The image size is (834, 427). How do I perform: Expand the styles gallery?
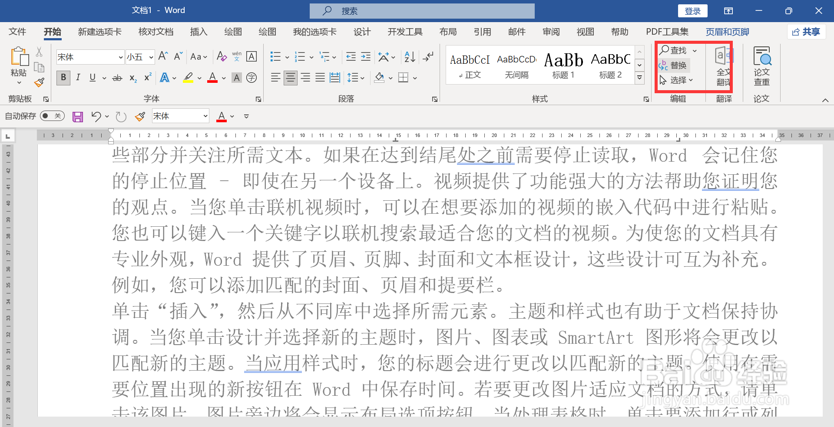pos(639,78)
